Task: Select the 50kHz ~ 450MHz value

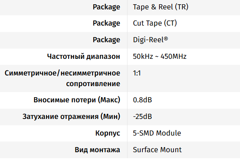Action: click(x=159, y=56)
